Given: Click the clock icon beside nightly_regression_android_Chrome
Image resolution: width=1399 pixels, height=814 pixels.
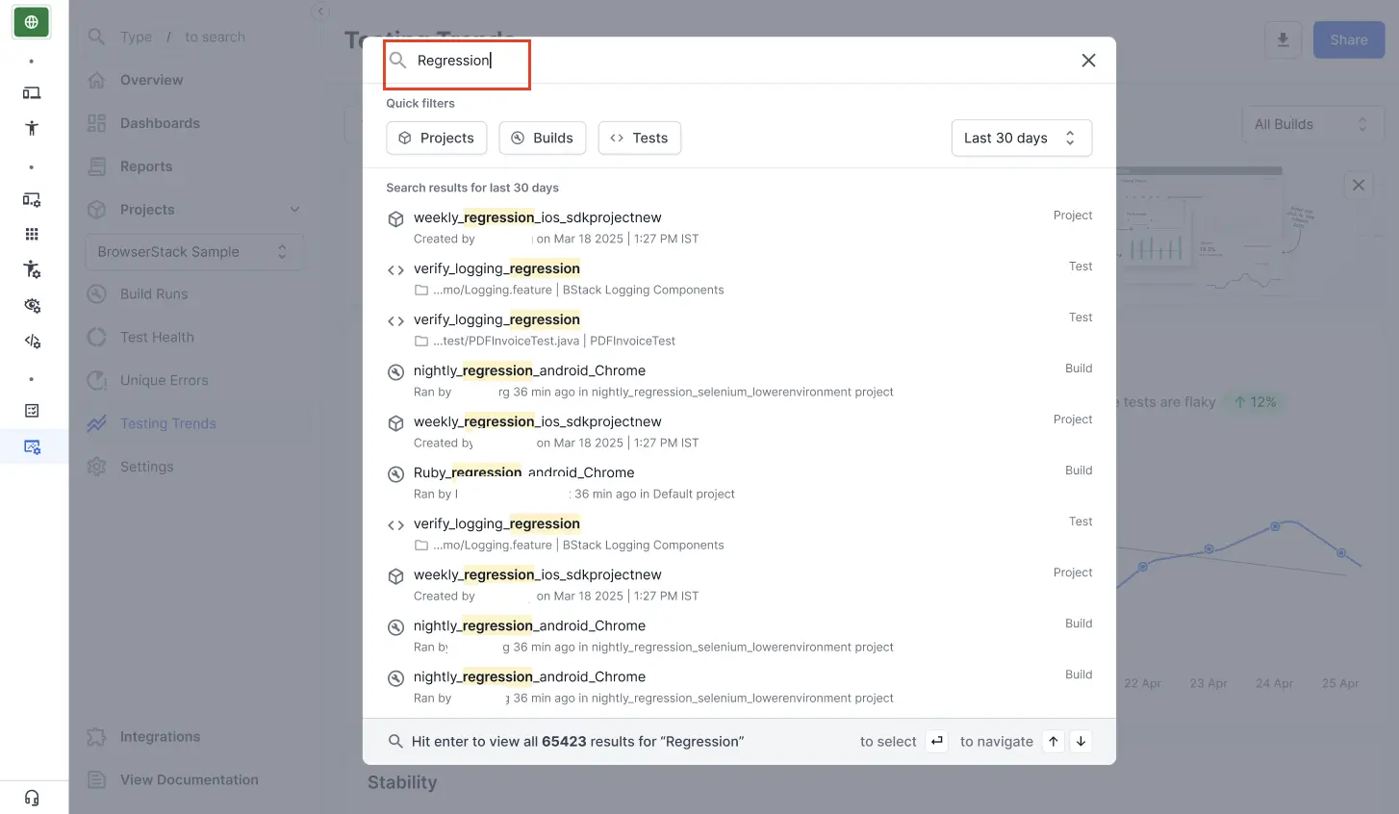Looking at the screenshot, I should (x=395, y=372).
